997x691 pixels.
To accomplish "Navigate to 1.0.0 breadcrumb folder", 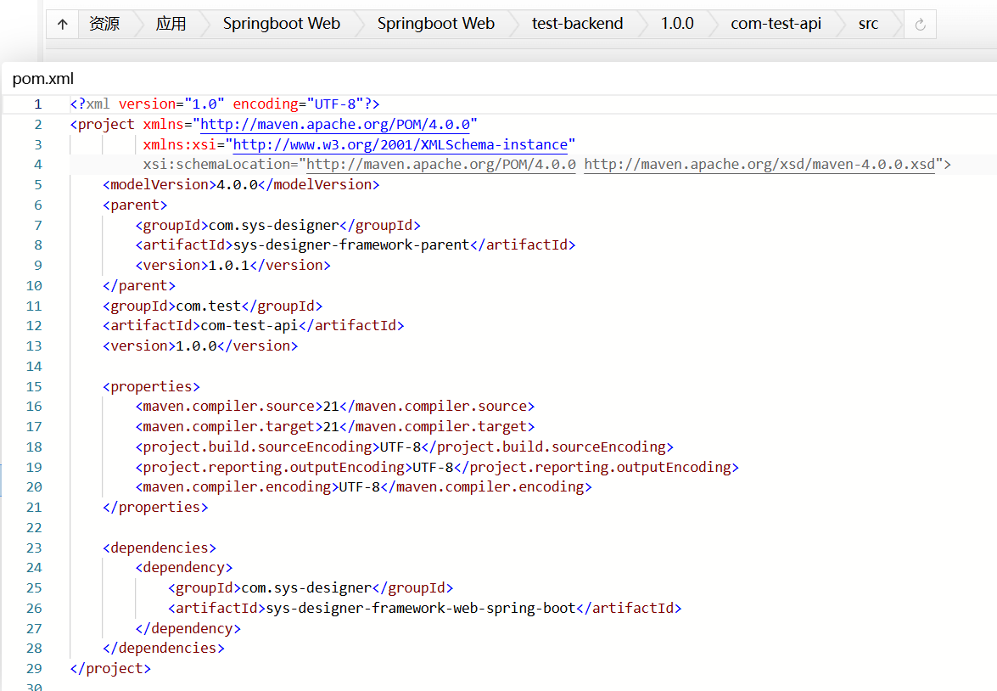I will (x=677, y=24).
